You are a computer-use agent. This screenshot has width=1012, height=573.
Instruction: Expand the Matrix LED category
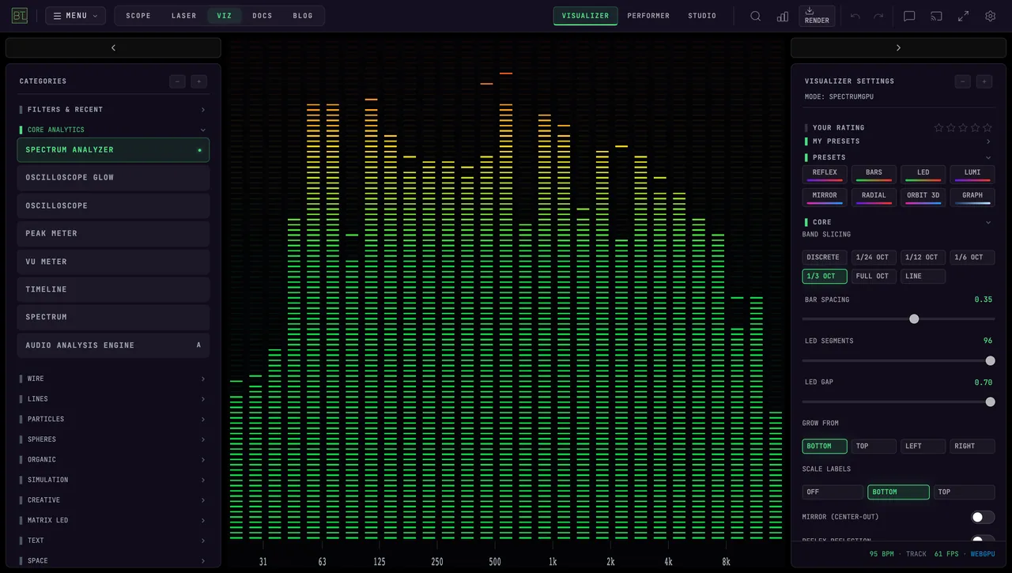tap(113, 520)
